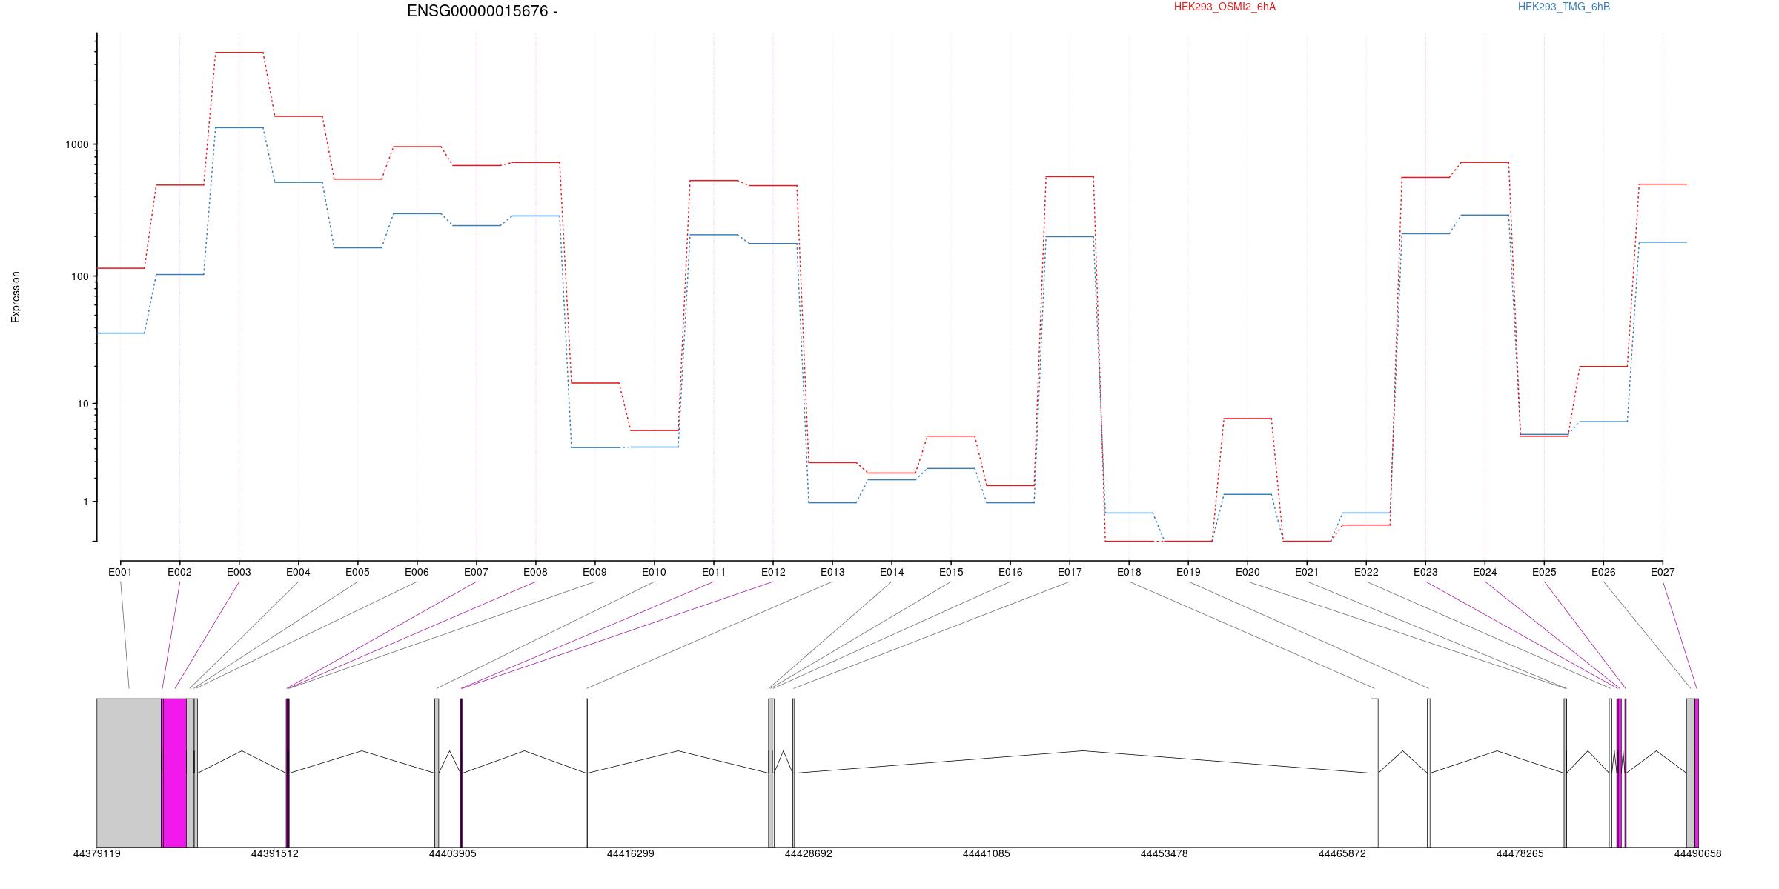Click exon label E001

pyautogui.click(x=120, y=573)
